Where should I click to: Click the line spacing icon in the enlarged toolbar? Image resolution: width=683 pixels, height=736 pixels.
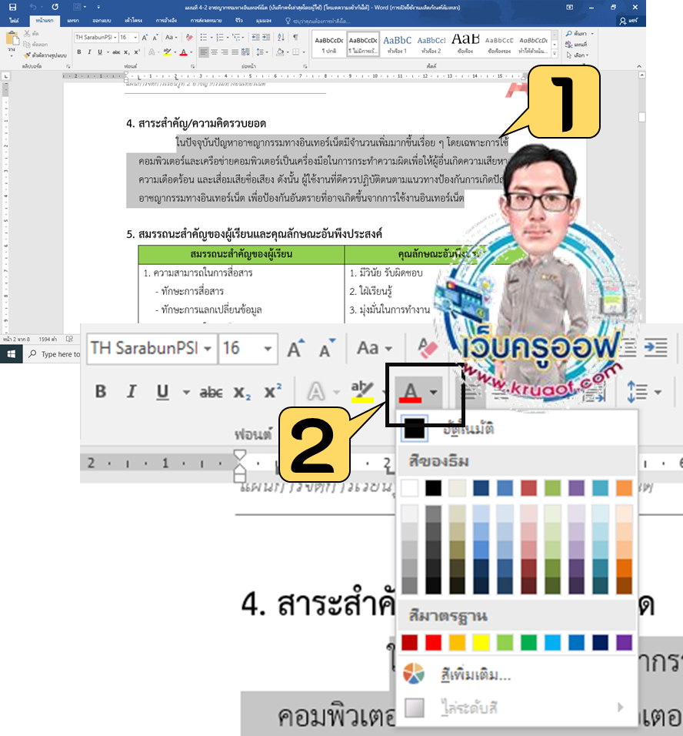tap(638, 392)
